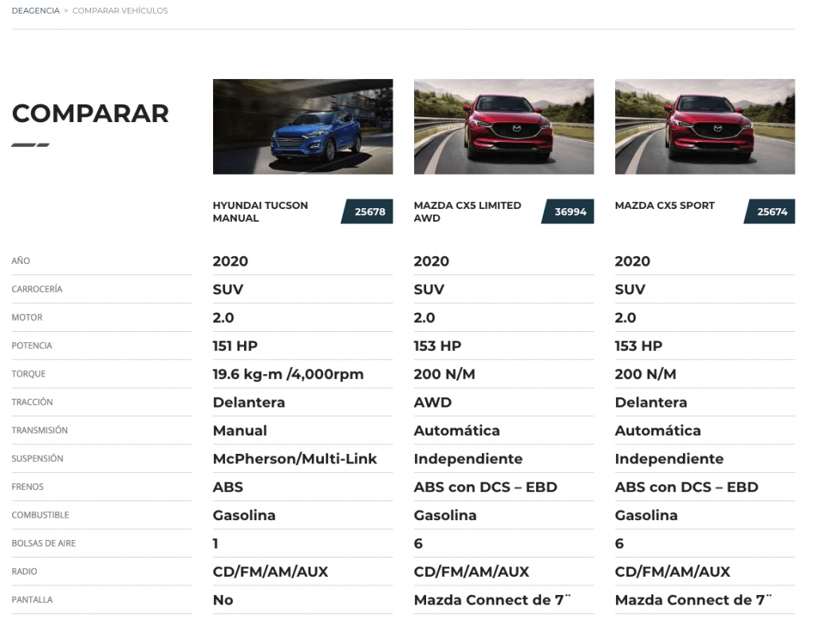Click the Manual transmission value
This screenshot has width=817, height=619.
[239, 431]
